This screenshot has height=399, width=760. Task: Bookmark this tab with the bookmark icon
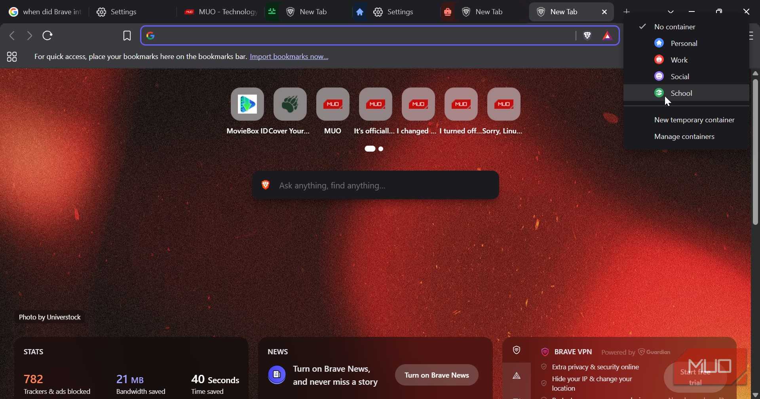pyautogui.click(x=127, y=36)
